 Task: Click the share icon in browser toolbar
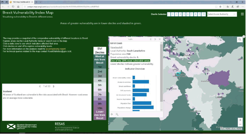click(x=238, y=7)
